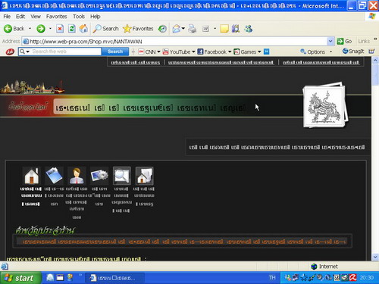Click the Links toolbar label
Screen dimensions: 379x284
(x=364, y=42)
